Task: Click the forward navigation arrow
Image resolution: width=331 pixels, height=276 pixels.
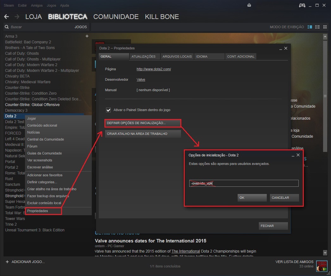Action: coord(17,17)
